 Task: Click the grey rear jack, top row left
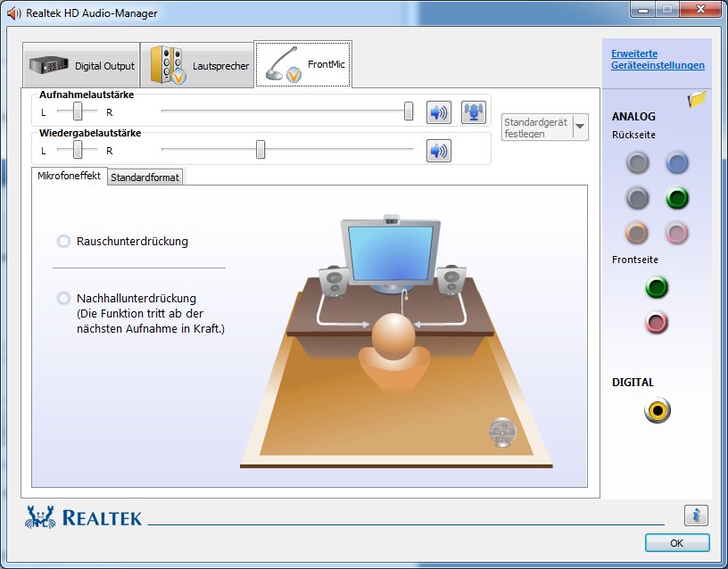pos(638,162)
